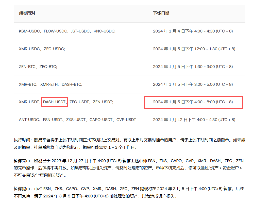
Task: Select the KSM-USDC pair text
Action: pos(29,31)
